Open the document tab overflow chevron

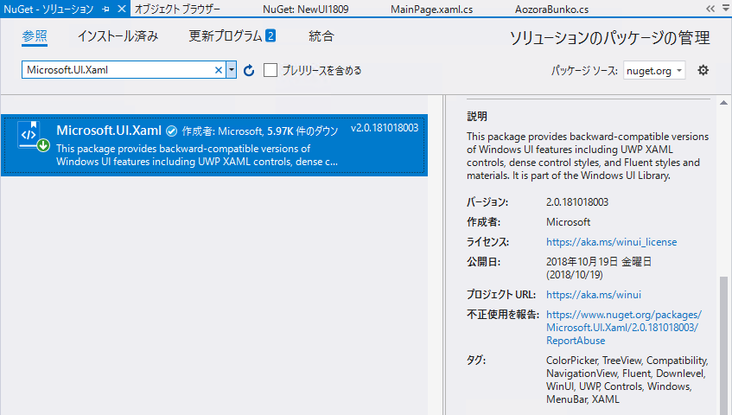coord(710,9)
